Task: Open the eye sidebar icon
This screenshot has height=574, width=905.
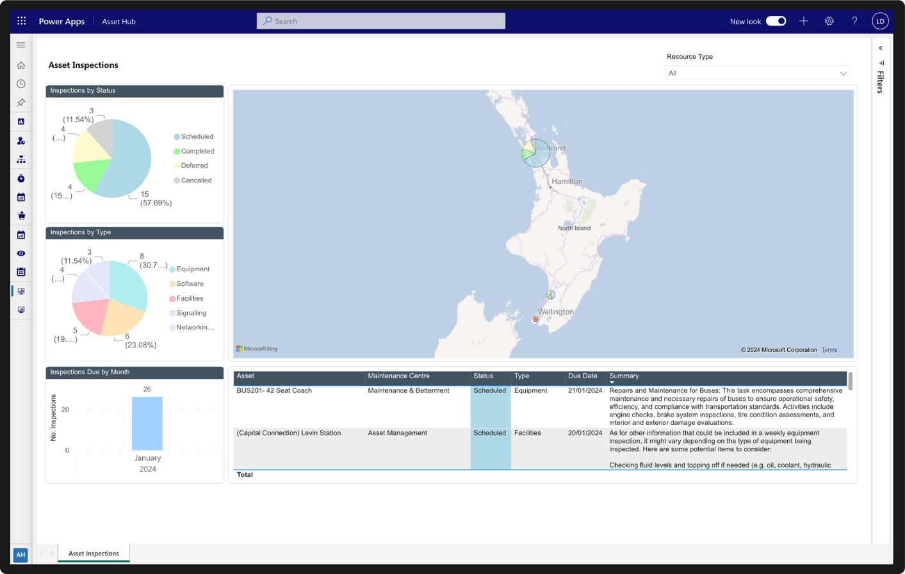Action: coord(21,253)
